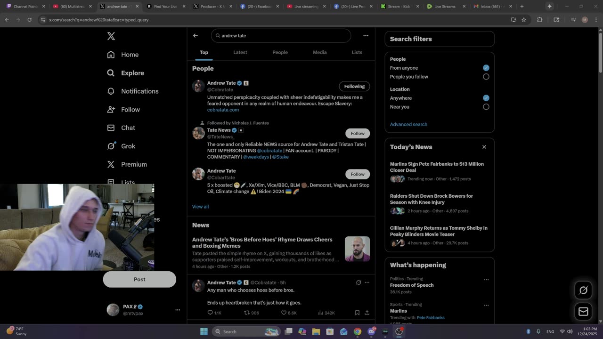Close the Today's News panel
Screen dimensions: 603x339
tap(484, 147)
